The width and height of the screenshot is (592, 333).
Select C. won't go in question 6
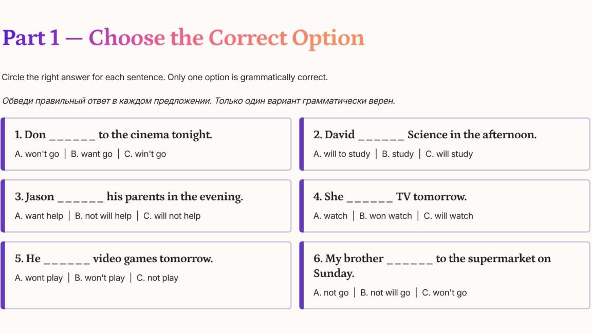pyautogui.click(x=444, y=292)
